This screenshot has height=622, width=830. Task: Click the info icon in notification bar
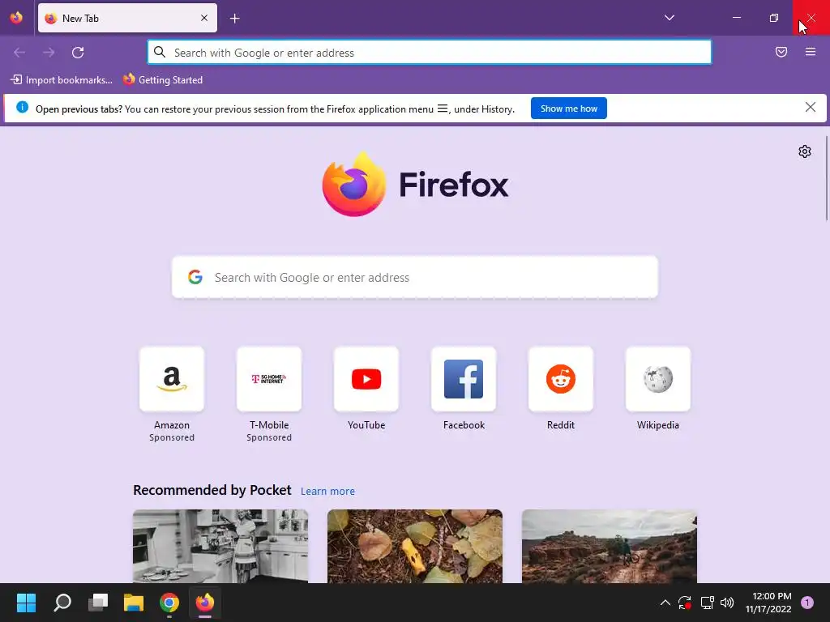tap(22, 108)
